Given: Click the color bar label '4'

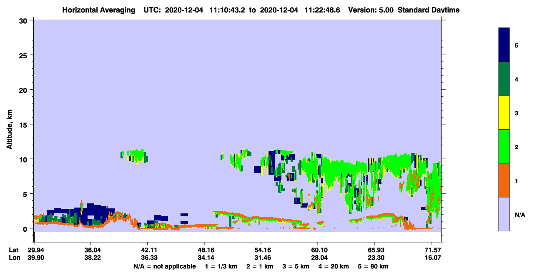Looking at the screenshot, I should point(517,79).
